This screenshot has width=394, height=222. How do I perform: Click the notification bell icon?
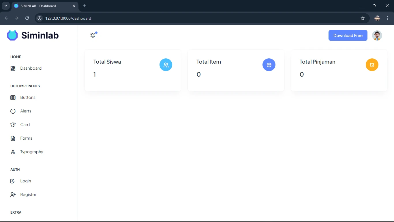pos(93,36)
